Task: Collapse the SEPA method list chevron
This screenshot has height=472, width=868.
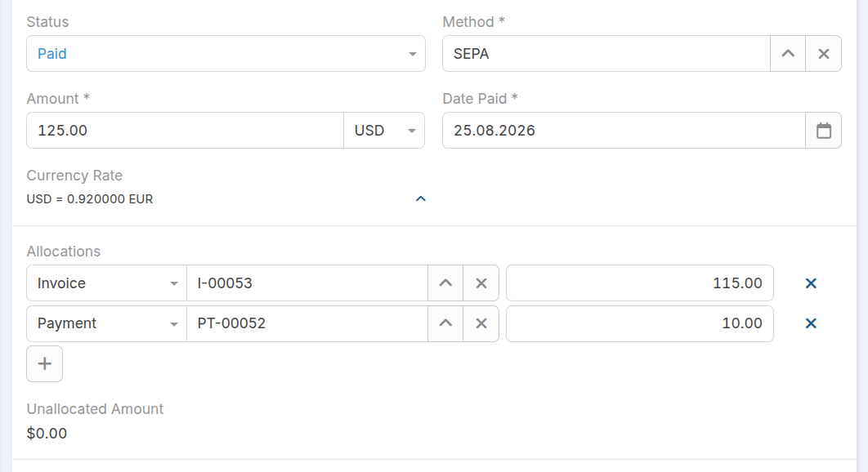Action: (x=788, y=54)
